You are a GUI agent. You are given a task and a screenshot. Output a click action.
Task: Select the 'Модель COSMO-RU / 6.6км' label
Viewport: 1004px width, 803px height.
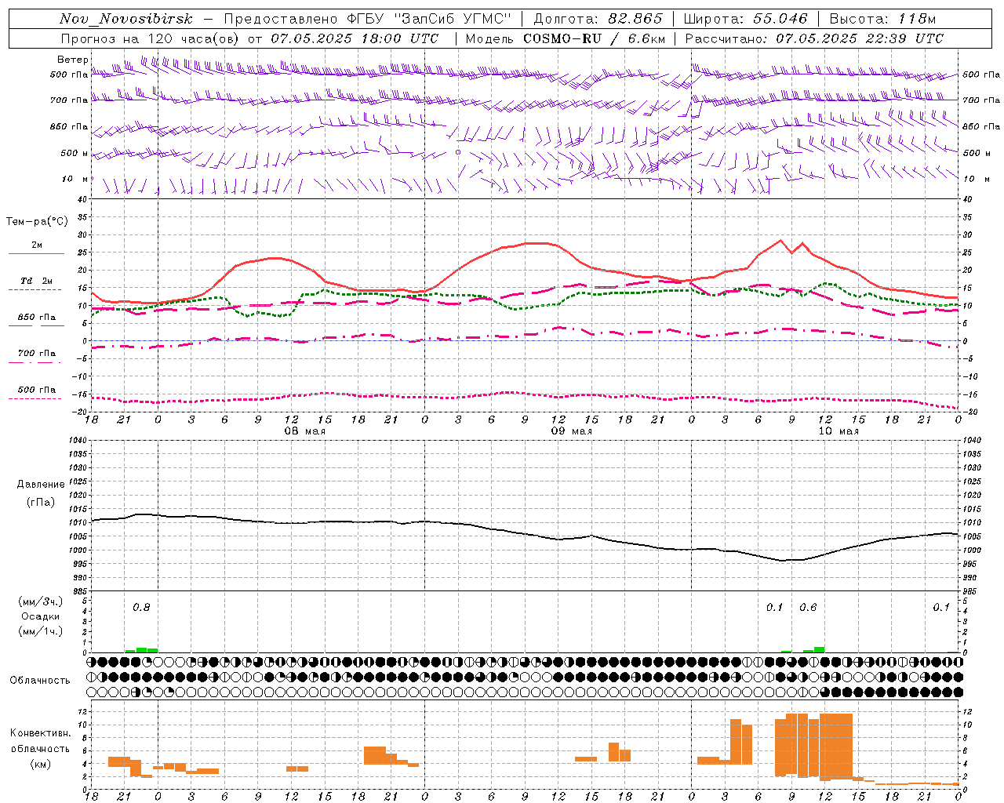click(566, 38)
